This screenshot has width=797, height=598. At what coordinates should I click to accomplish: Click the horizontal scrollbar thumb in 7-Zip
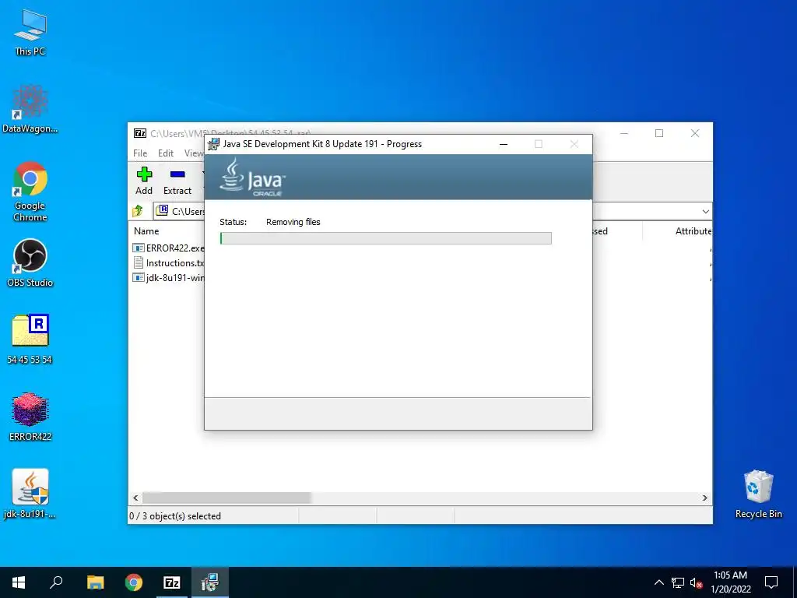pyautogui.click(x=226, y=498)
